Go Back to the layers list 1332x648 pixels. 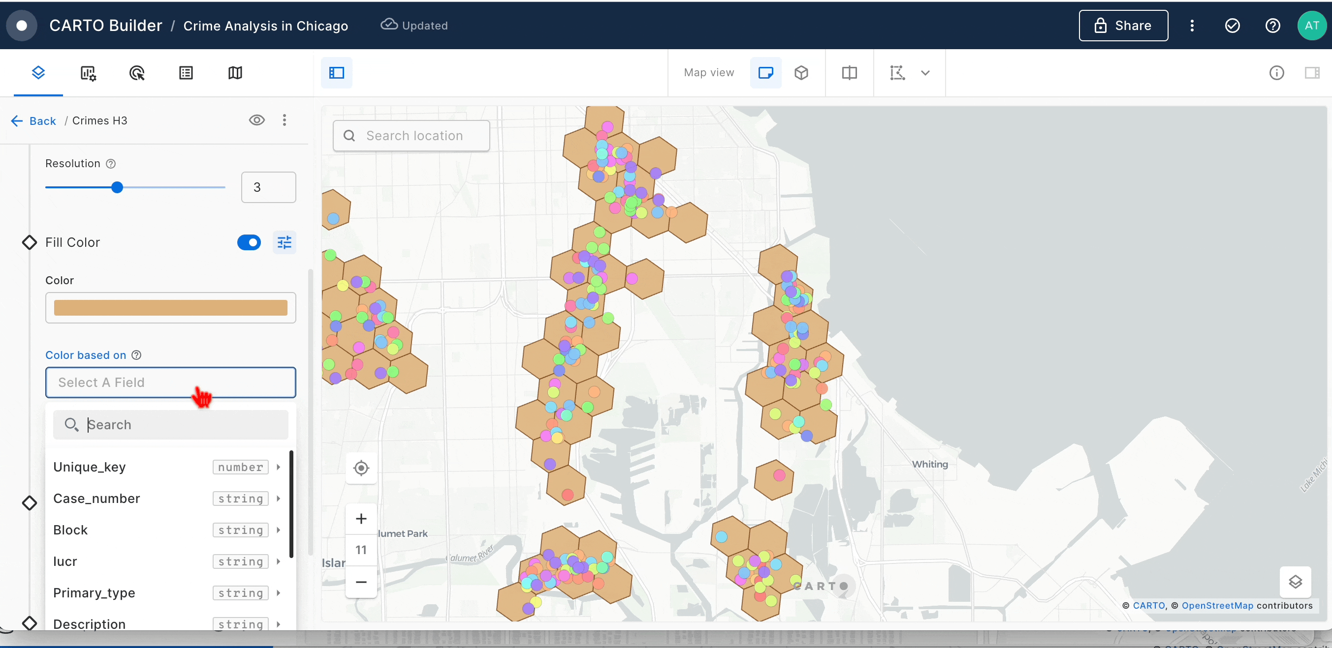click(x=33, y=121)
